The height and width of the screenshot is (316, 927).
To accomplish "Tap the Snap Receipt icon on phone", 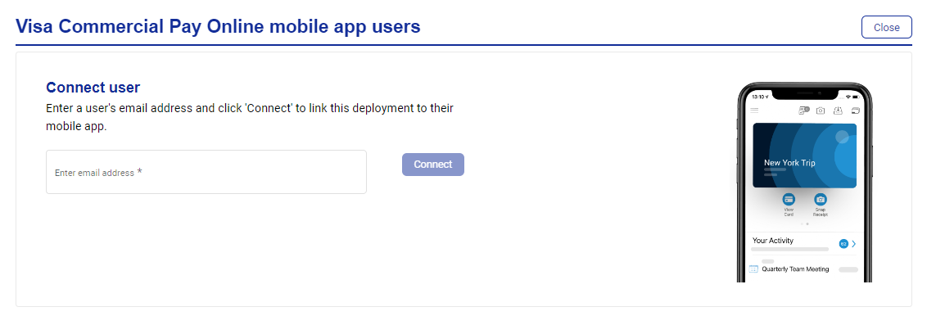I will [820, 200].
